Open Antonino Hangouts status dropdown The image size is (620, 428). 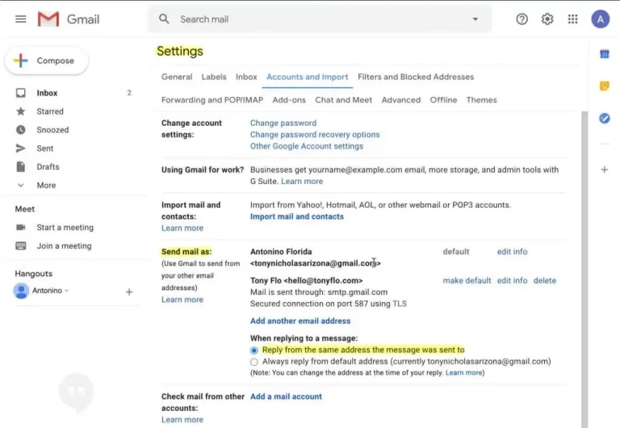(x=66, y=291)
